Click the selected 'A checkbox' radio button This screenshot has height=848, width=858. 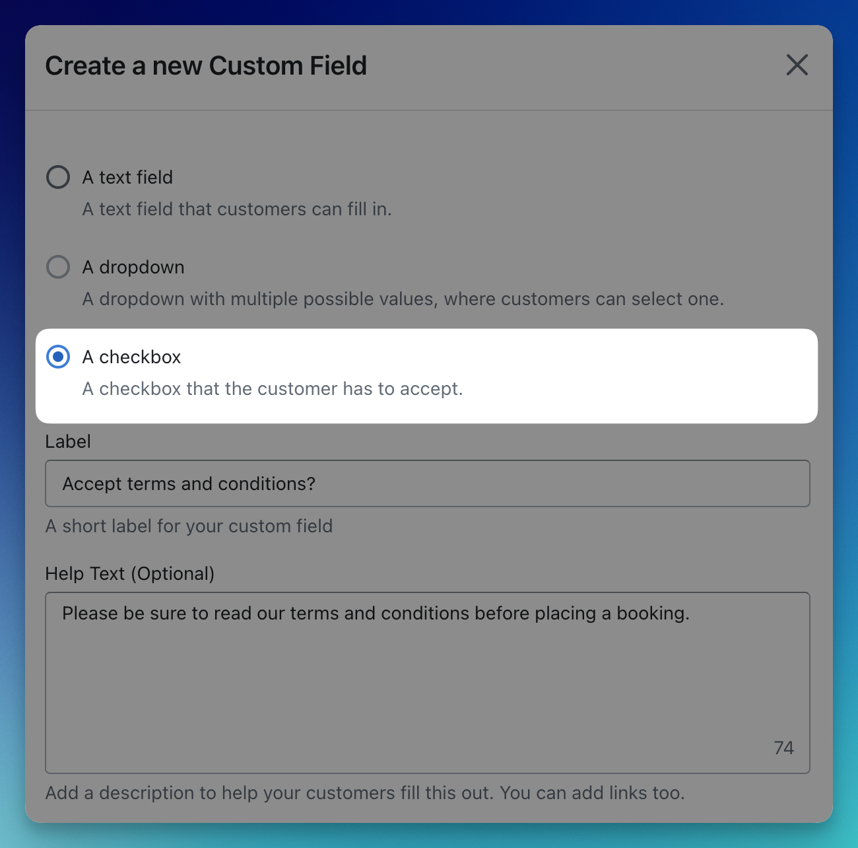click(58, 357)
